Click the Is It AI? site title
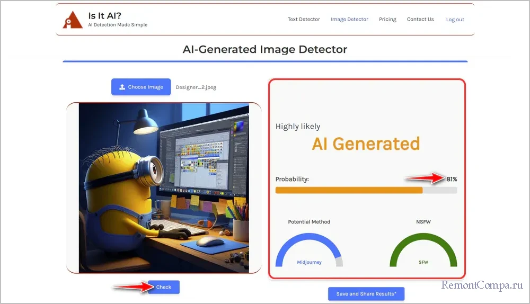This screenshot has width=530, height=304. coord(104,15)
